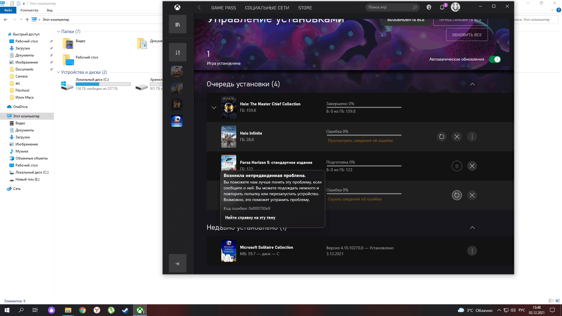Open Task View on taskbar

click(35, 310)
